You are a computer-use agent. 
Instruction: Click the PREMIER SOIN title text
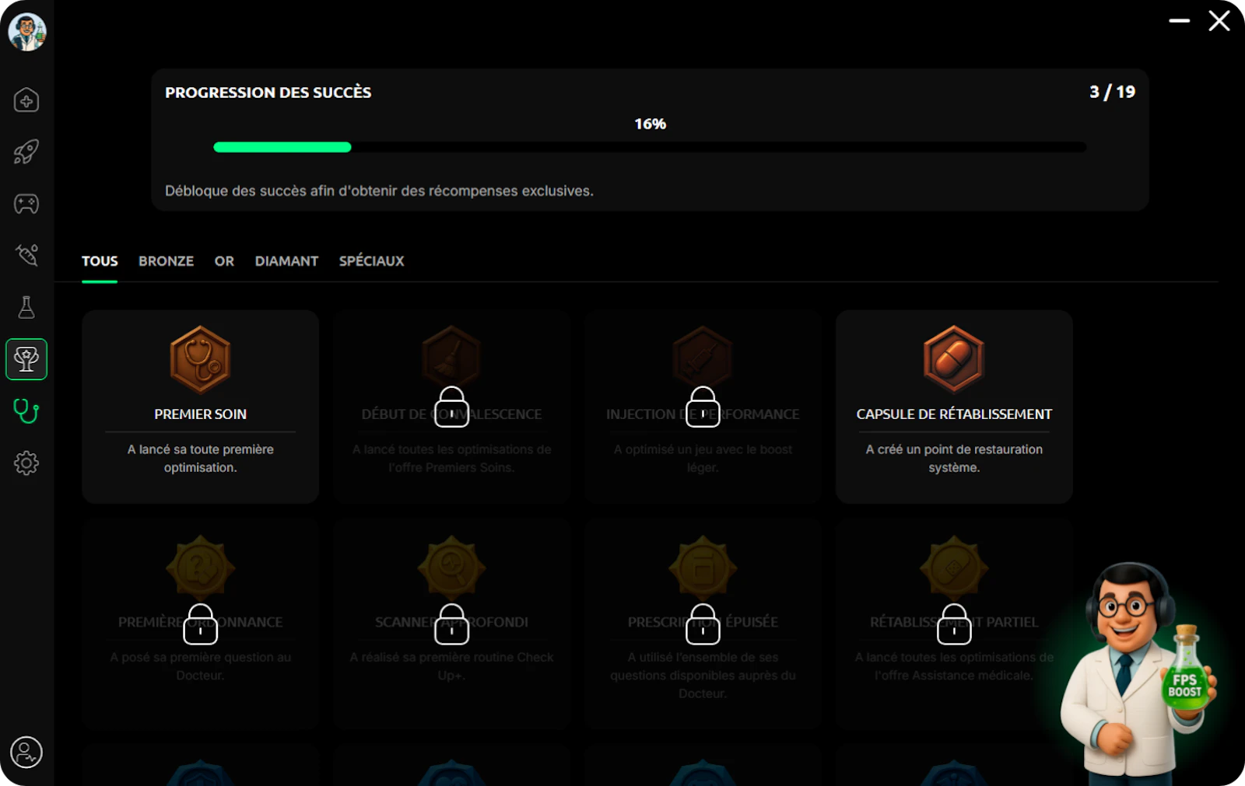[x=200, y=414]
